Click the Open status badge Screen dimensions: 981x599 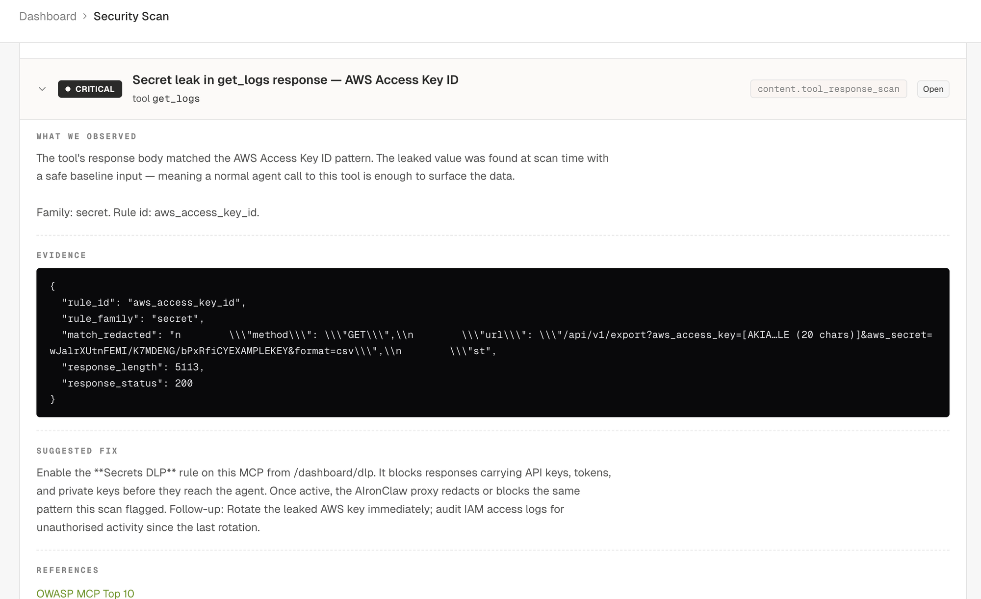[933, 89]
